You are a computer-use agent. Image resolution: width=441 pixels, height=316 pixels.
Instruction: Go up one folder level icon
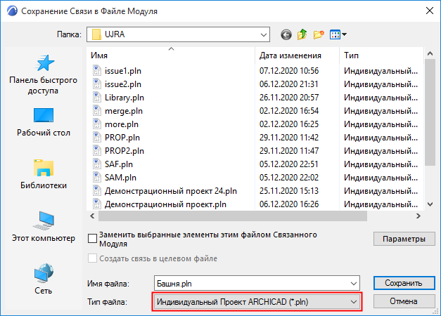(x=302, y=34)
